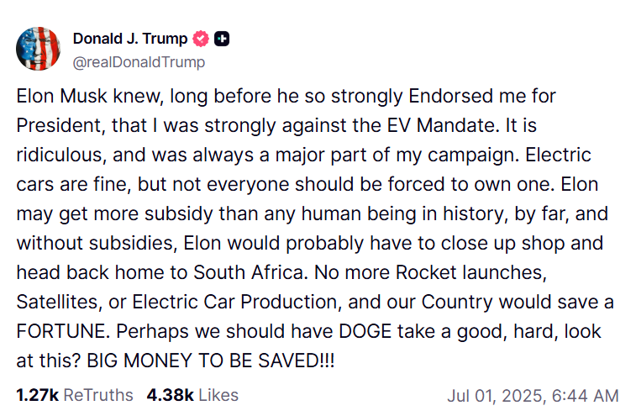Click the Rocket launches phrase
636x416 pixels.
[x=471, y=272]
